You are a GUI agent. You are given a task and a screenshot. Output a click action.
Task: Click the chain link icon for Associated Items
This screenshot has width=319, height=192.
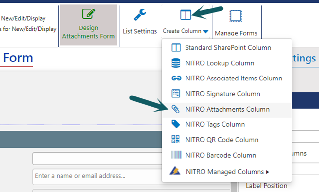point(176,79)
